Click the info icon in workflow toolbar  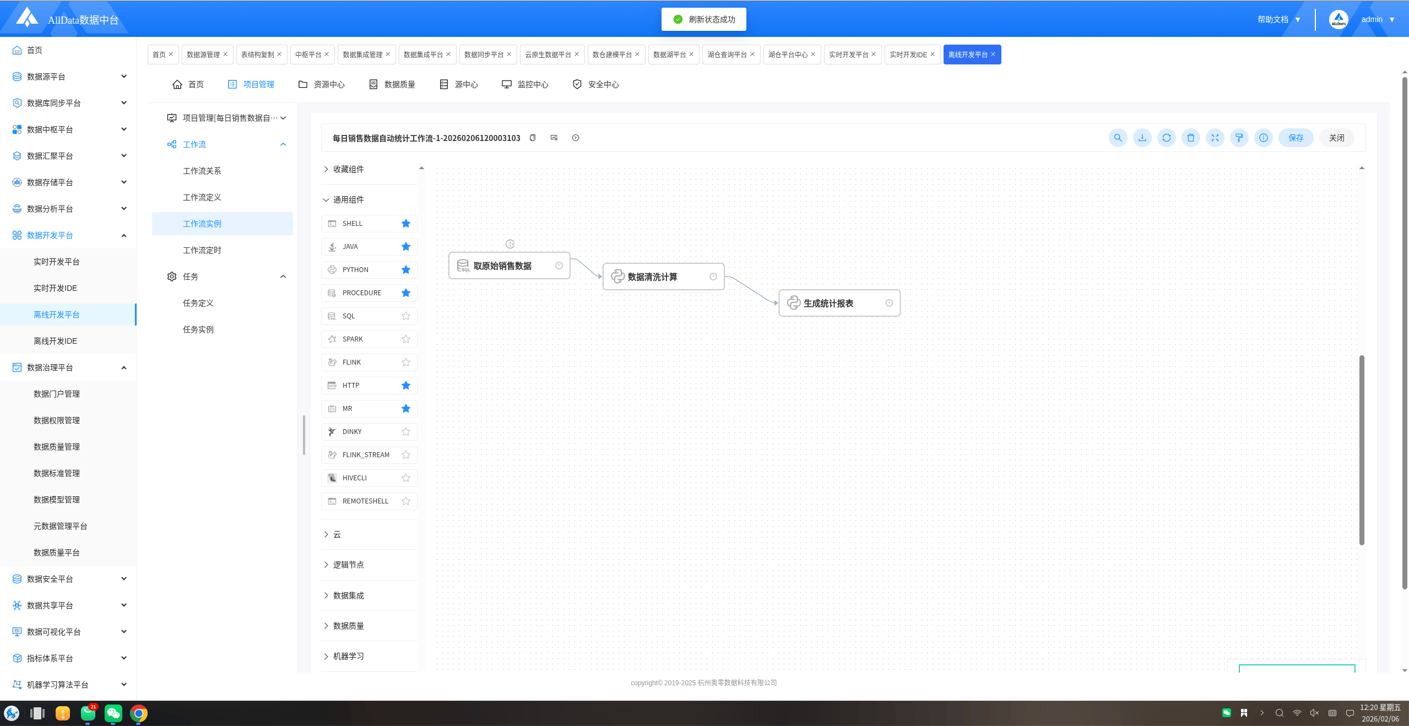point(1263,138)
